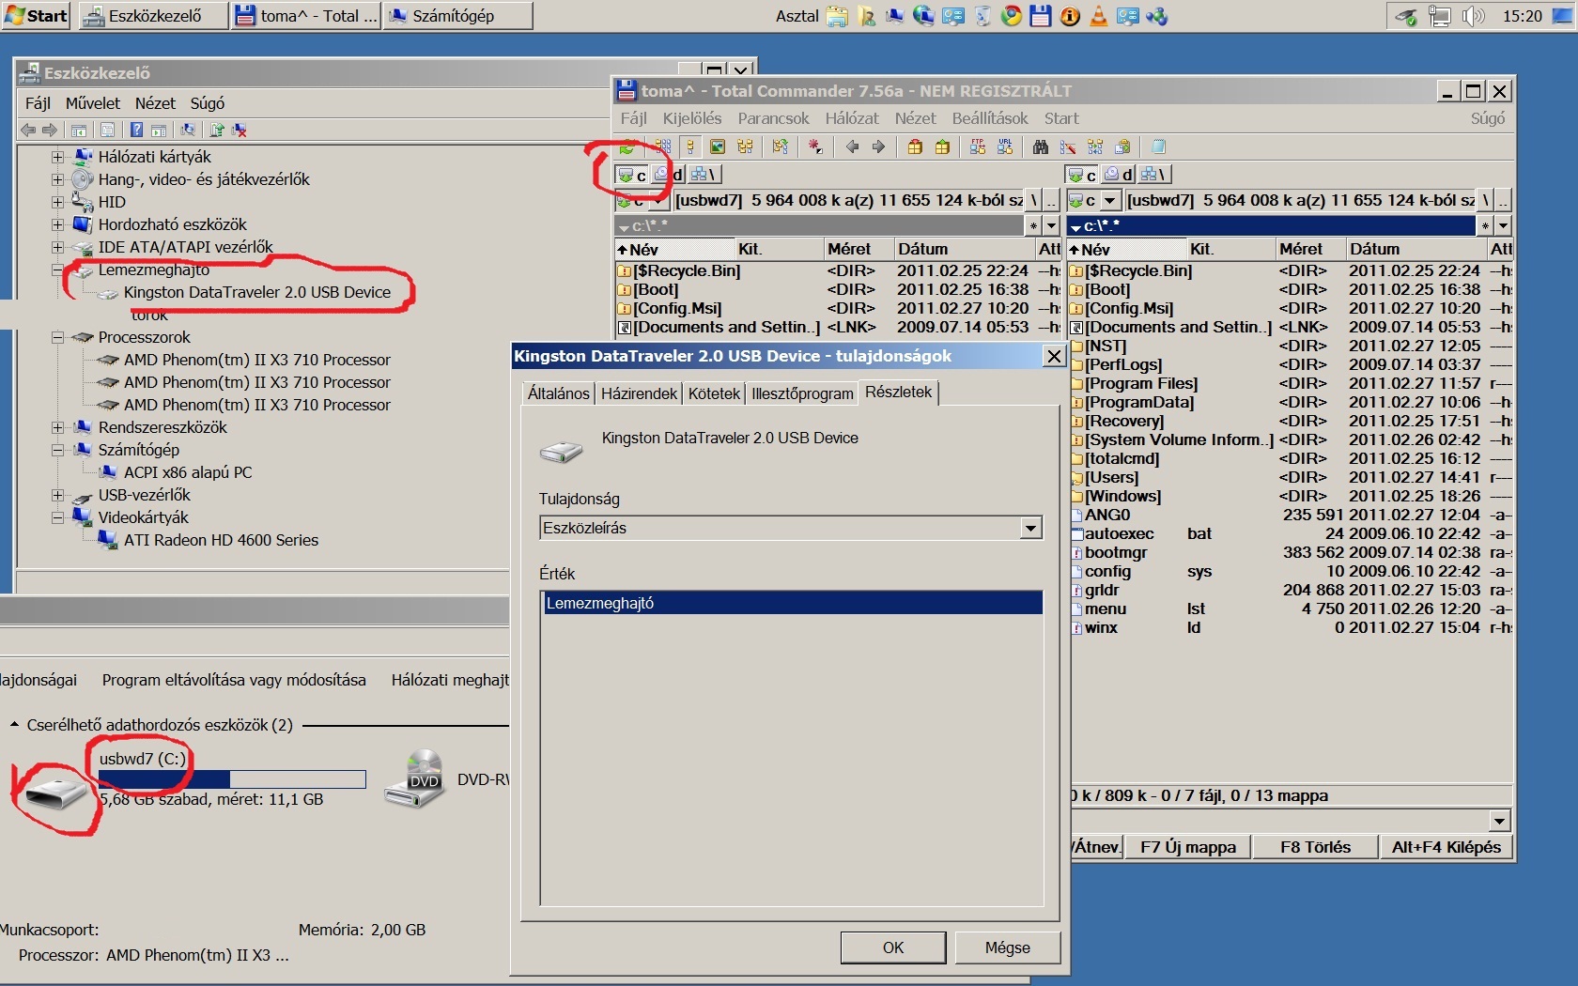Viewport: 1578px width, 986px height.
Task: Open the URL FTP connection icon
Action: tap(1005, 146)
